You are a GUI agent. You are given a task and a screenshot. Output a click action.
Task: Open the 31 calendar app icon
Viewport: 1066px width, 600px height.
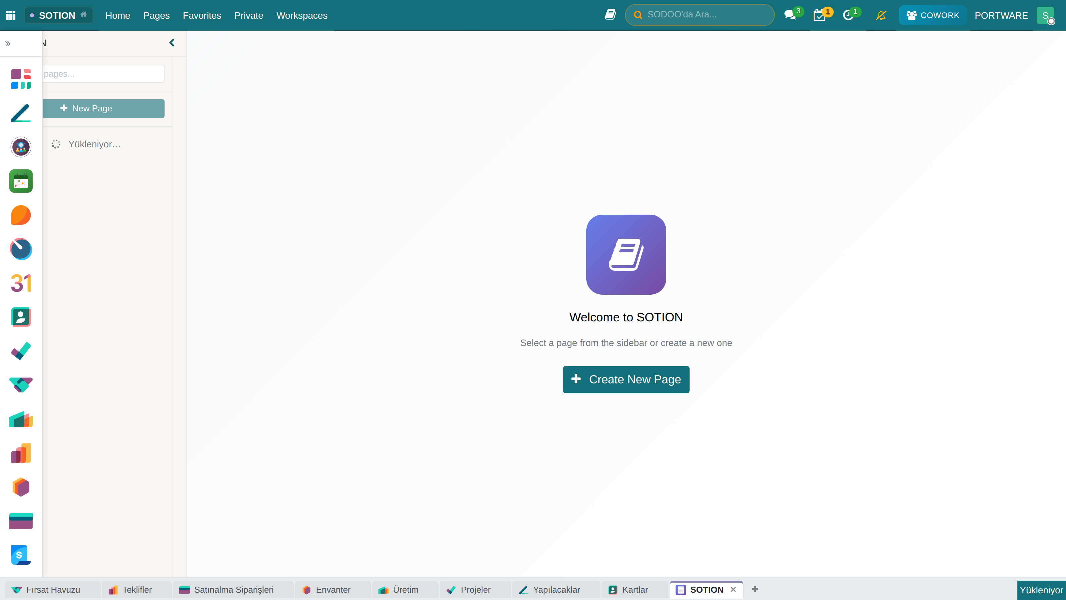pyautogui.click(x=21, y=283)
